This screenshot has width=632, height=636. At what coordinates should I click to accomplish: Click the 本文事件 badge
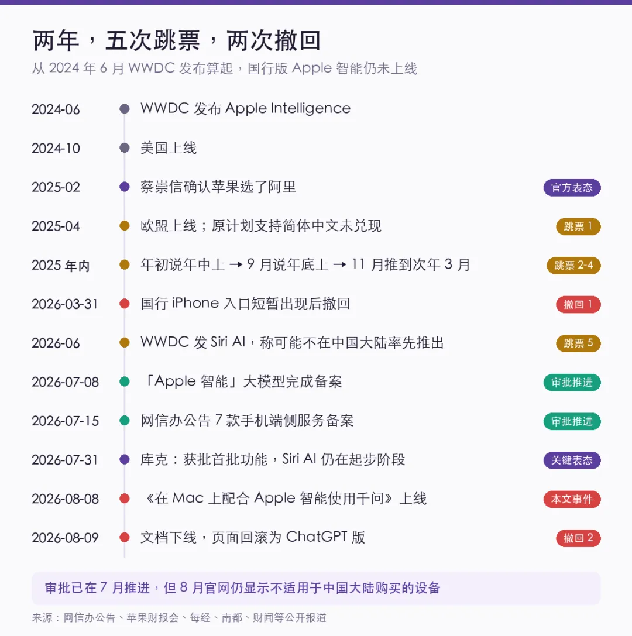pos(572,499)
